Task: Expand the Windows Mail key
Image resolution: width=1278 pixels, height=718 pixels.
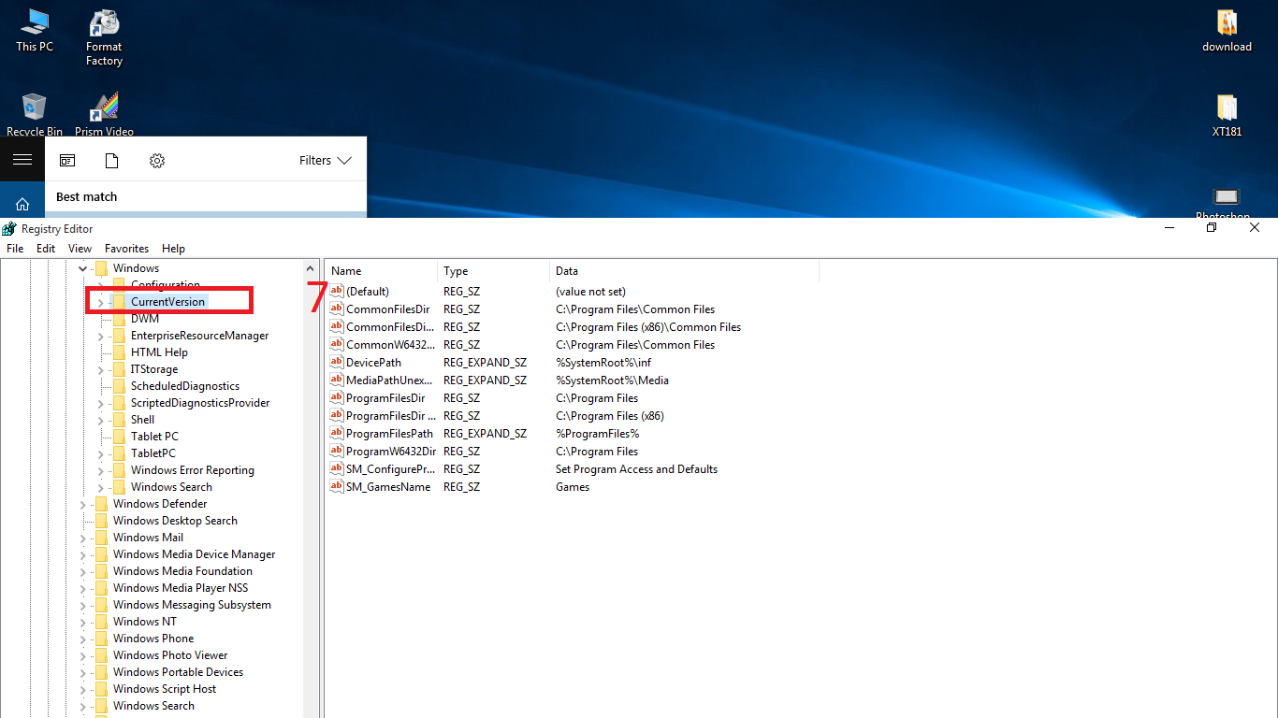Action: click(83, 538)
